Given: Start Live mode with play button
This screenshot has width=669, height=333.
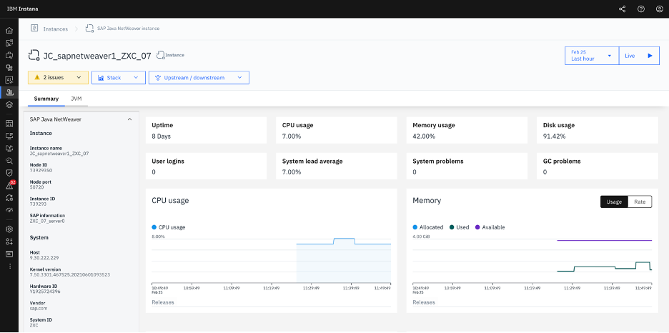Looking at the screenshot, I should (639, 56).
